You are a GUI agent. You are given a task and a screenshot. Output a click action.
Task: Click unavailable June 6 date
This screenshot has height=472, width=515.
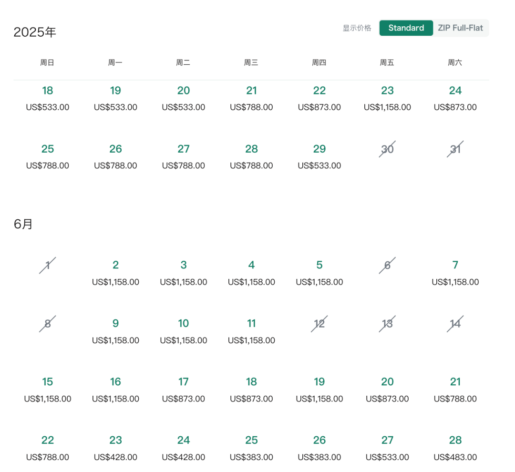tap(388, 266)
